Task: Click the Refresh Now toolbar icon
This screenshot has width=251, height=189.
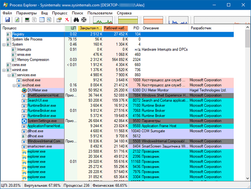Action: pos(17,20)
